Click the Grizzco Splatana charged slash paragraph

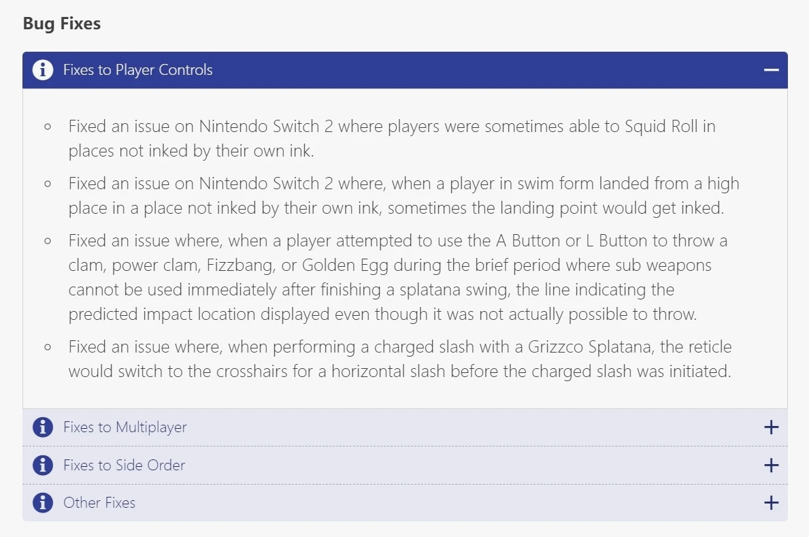pyautogui.click(x=399, y=359)
